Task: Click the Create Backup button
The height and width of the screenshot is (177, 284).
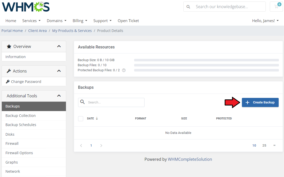Action: coord(260,102)
